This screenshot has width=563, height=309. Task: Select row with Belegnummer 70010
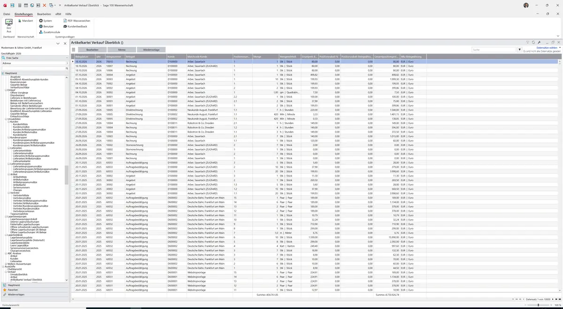click(315, 61)
